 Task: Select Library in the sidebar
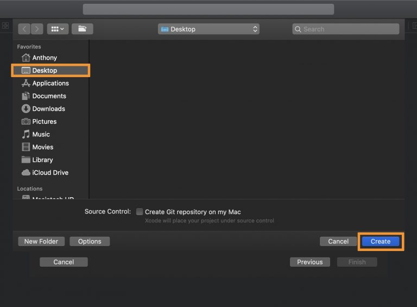coord(50,160)
